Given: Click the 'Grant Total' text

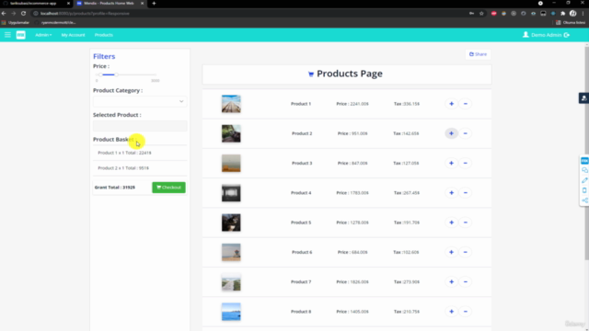Looking at the screenshot, I should tap(115, 188).
